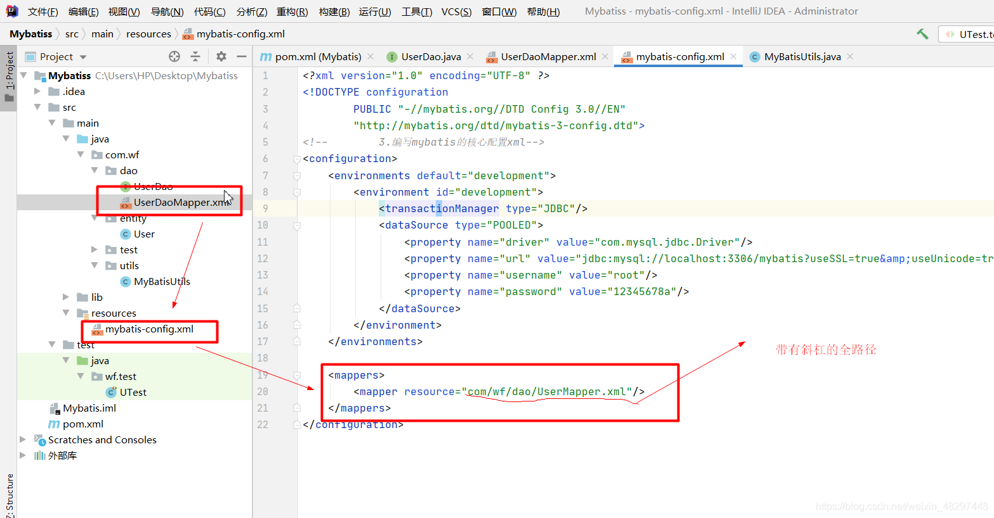Viewport: 994px width, 518px height.
Task: Expand the 外部库 node
Action: pyautogui.click(x=23, y=455)
